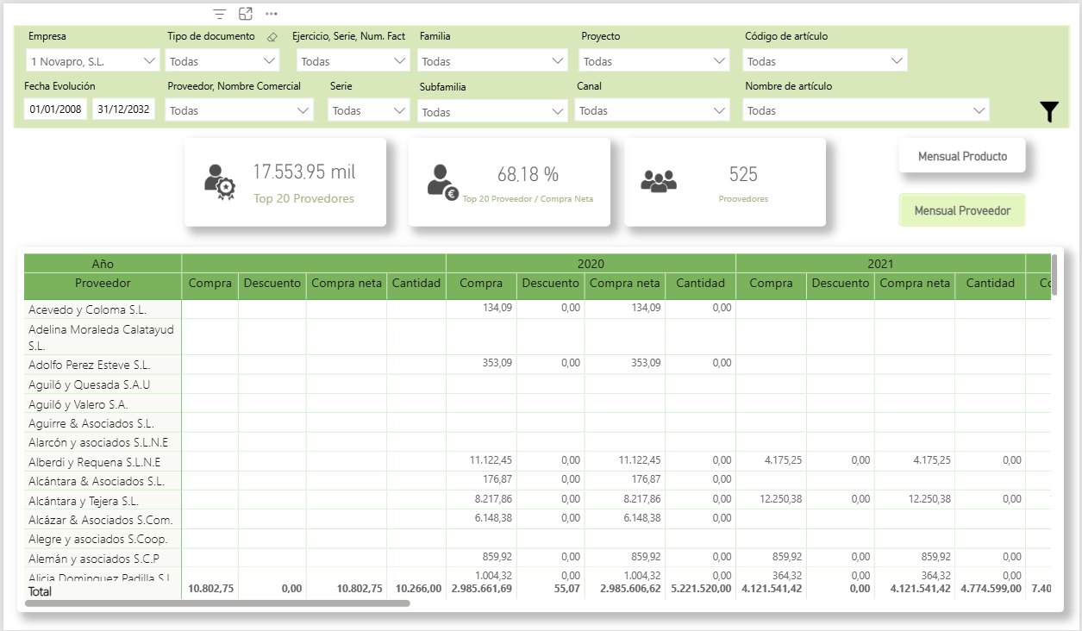Open focus mode with the expand icon
1082x631 pixels.
(246, 14)
